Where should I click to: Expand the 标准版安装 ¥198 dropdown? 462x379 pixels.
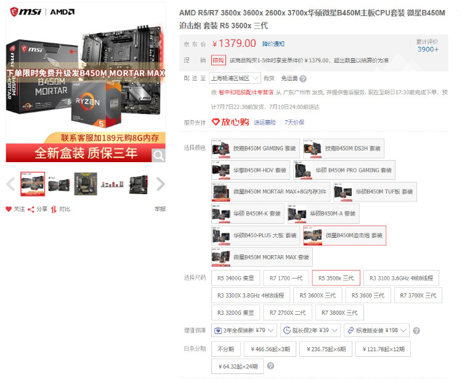[377, 330]
